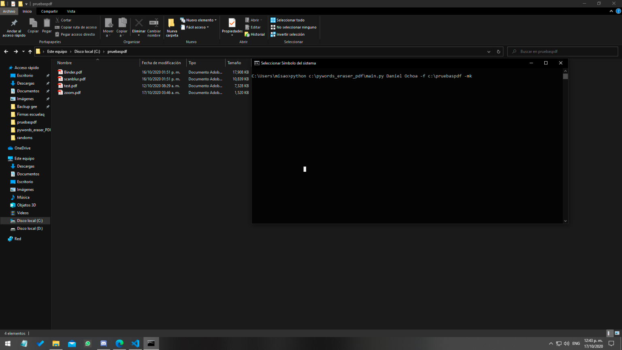Click Eliminar icon in Organizar group
This screenshot has height=350, width=622.
pos(138,23)
